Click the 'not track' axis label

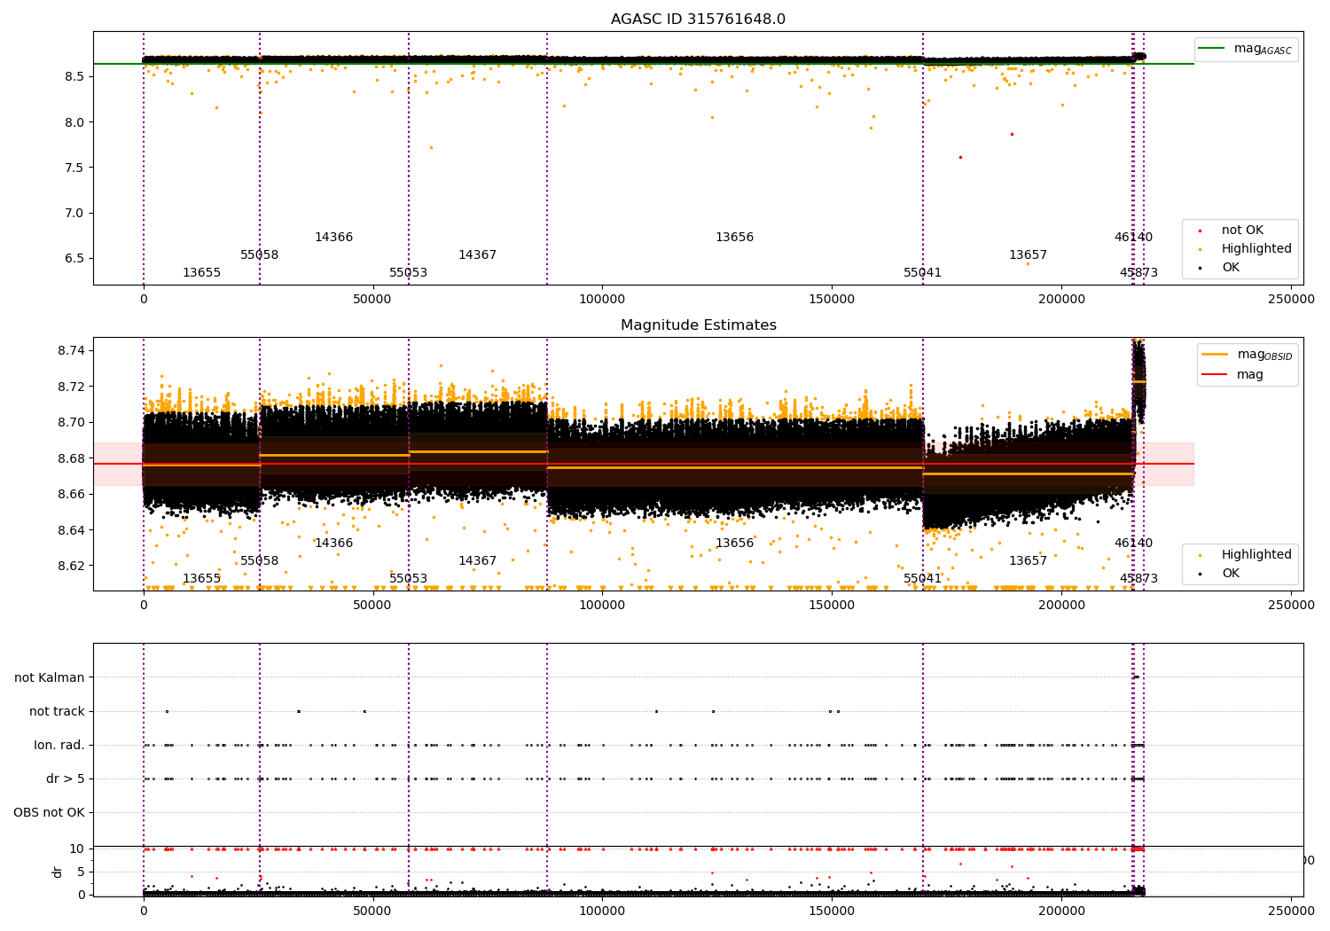(x=57, y=712)
